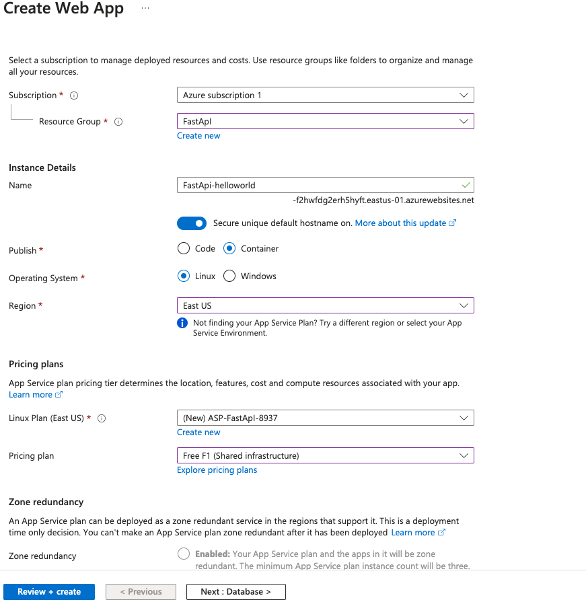Click the Previous button
586x602 pixels.
pyautogui.click(x=141, y=592)
